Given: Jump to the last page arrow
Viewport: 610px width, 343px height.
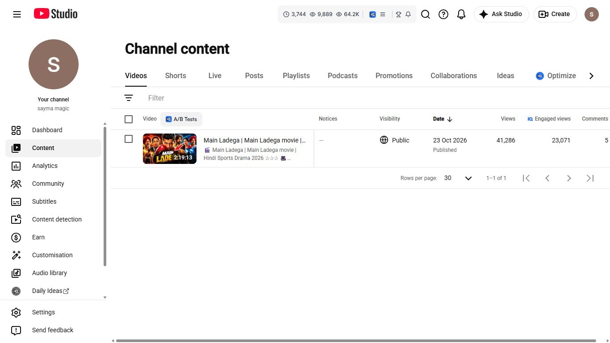Looking at the screenshot, I should click(590, 178).
